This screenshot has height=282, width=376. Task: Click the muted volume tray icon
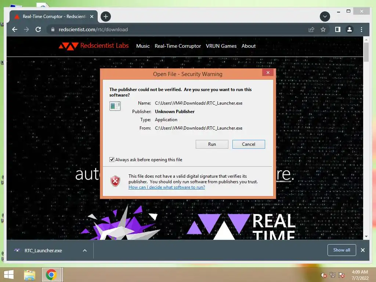pos(324,275)
